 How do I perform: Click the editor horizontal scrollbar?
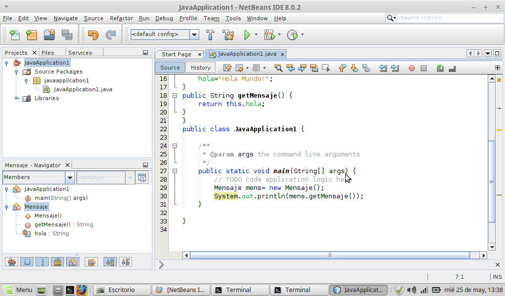(x=330, y=255)
